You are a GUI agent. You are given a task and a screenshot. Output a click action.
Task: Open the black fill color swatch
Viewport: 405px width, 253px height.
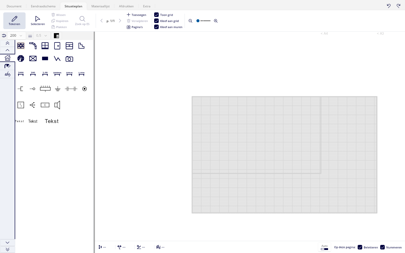tap(56, 36)
